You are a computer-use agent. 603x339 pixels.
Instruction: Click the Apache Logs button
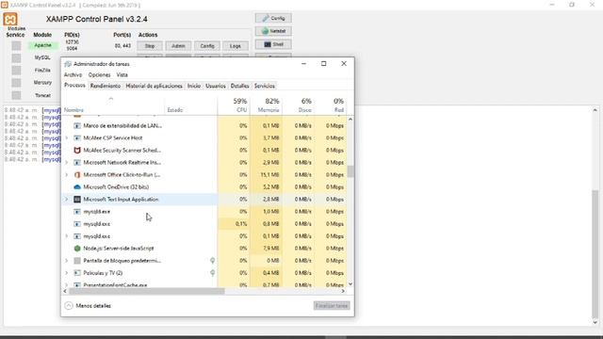coord(236,46)
